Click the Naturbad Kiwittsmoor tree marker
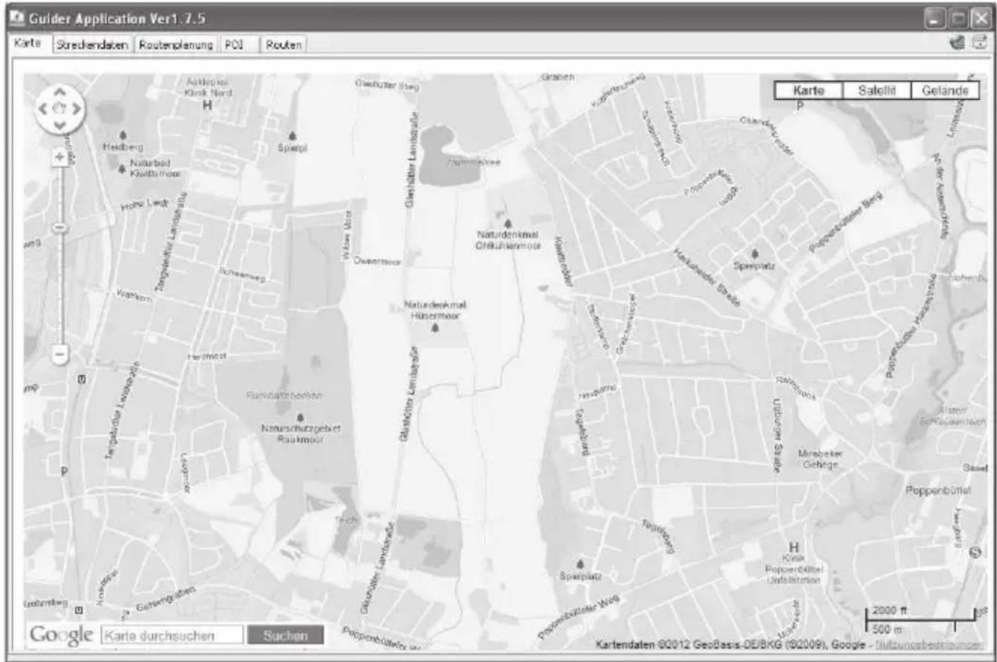The height and width of the screenshot is (662, 997). (x=122, y=169)
